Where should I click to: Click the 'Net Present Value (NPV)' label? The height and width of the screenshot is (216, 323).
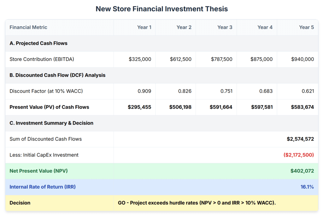[x=38, y=171]
